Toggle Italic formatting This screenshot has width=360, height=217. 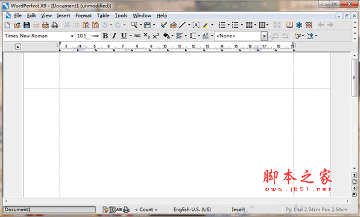115,36
